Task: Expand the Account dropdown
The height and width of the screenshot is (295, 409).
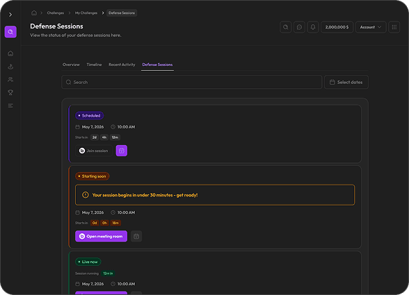Action: 371,27
